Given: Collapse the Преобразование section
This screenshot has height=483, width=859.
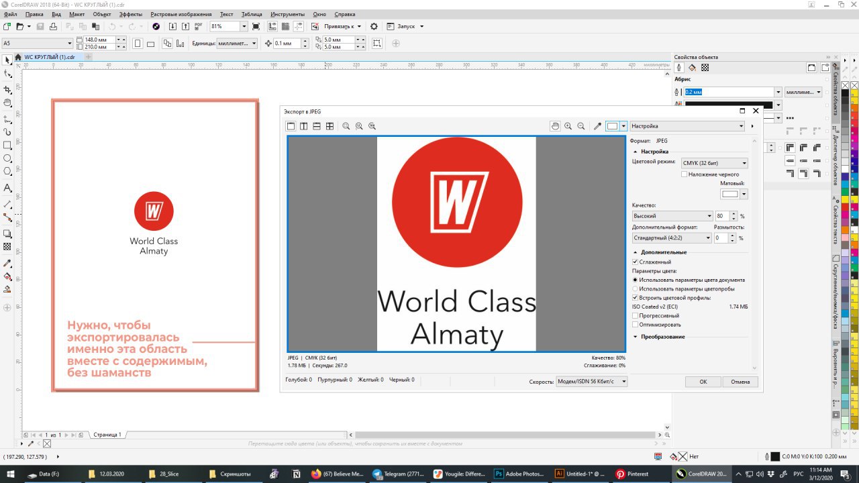Looking at the screenshot, I should coord(636,337).
